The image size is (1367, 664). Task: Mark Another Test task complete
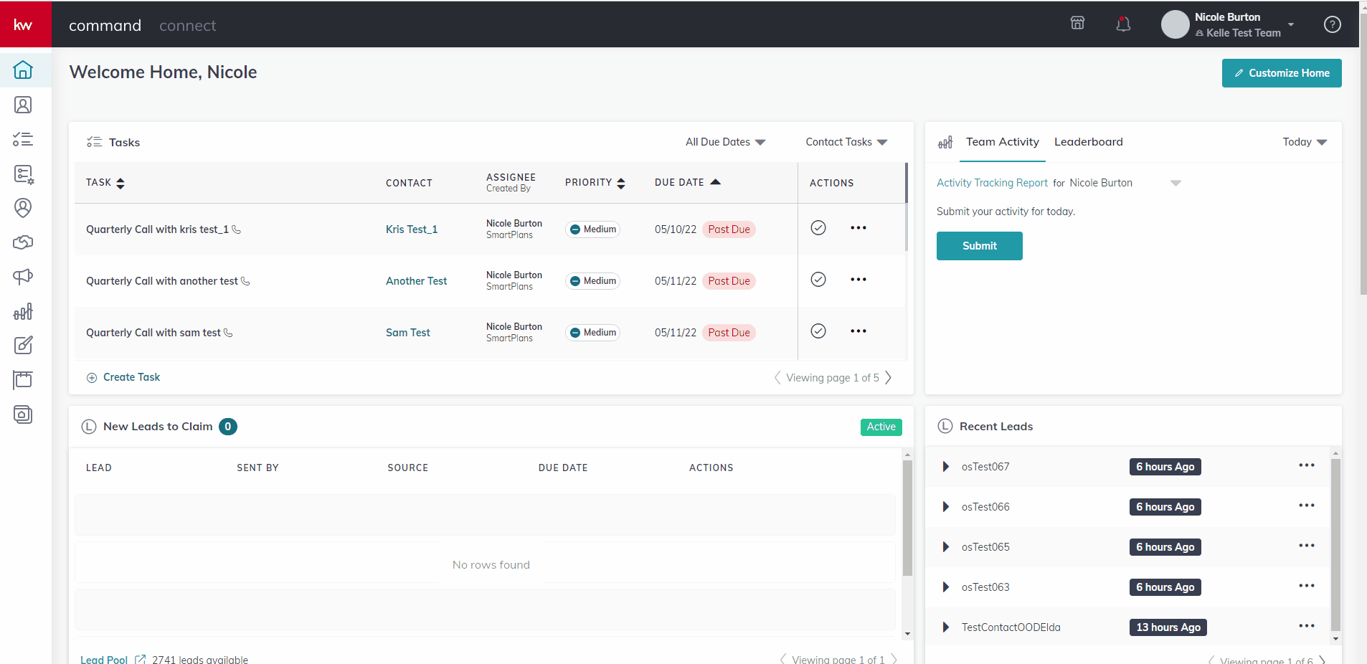click(818, 280)
